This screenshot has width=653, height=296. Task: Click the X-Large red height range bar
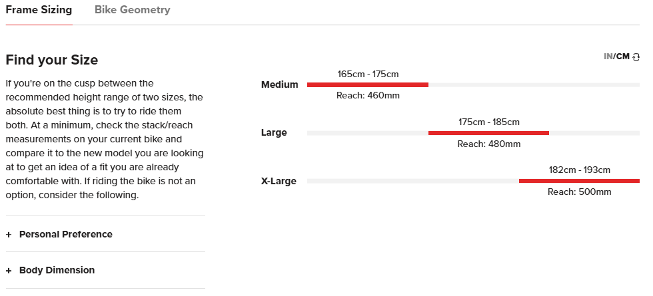(578, 181)
